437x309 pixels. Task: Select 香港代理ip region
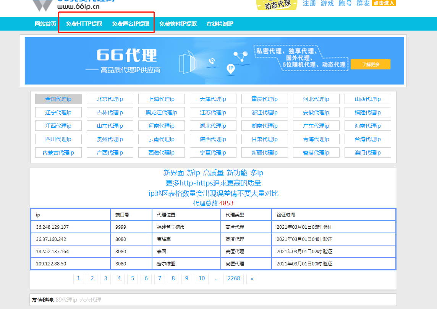click(316, 153)
